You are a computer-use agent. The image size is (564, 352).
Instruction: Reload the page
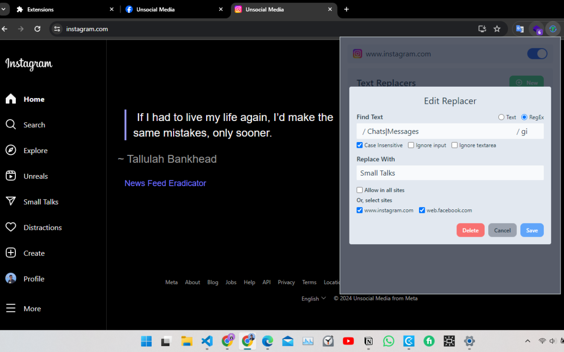(x=37, y=29)
